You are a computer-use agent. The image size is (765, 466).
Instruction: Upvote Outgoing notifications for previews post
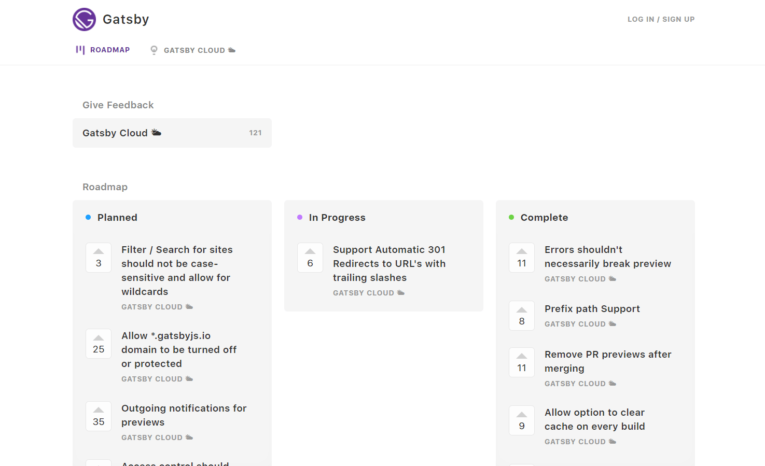pyautogui.click(x=99, y=416)
